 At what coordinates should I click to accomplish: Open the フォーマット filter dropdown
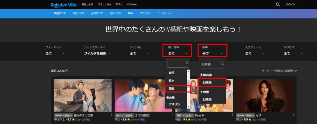[54, 54]
